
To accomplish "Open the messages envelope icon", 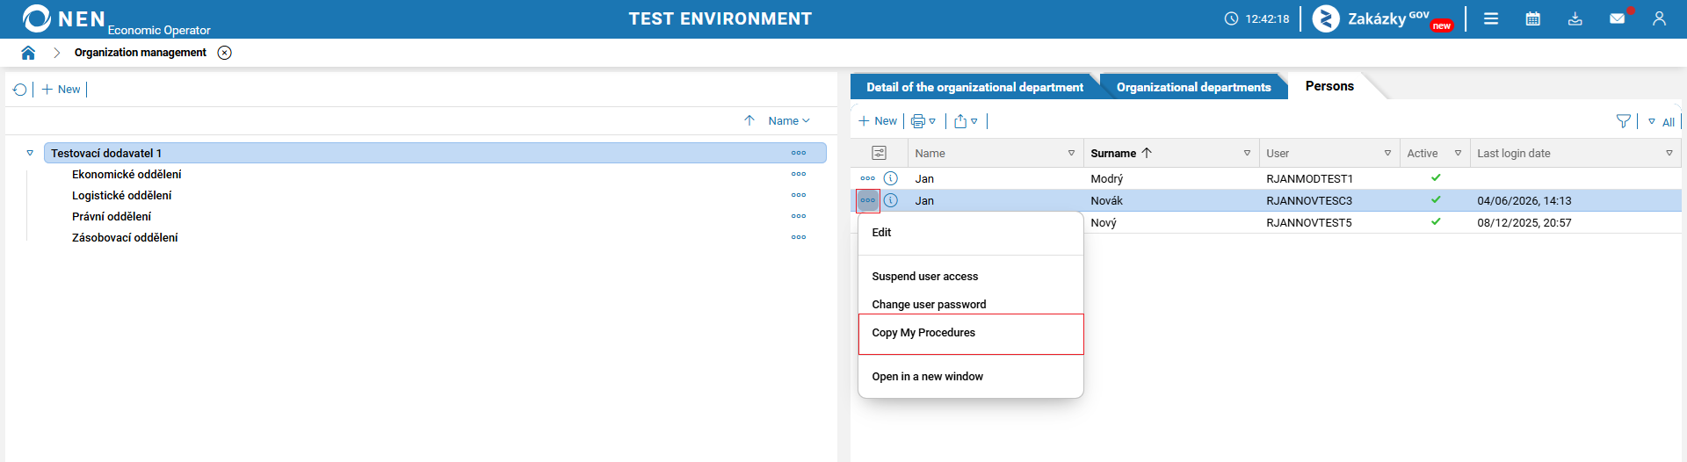I will pyautogui.click(x=1618, y=18).
